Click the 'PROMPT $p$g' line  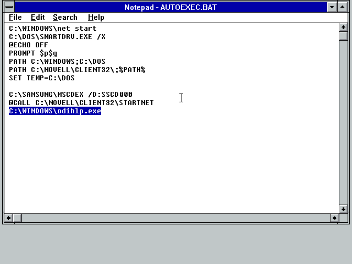click(x=33, y=53)
